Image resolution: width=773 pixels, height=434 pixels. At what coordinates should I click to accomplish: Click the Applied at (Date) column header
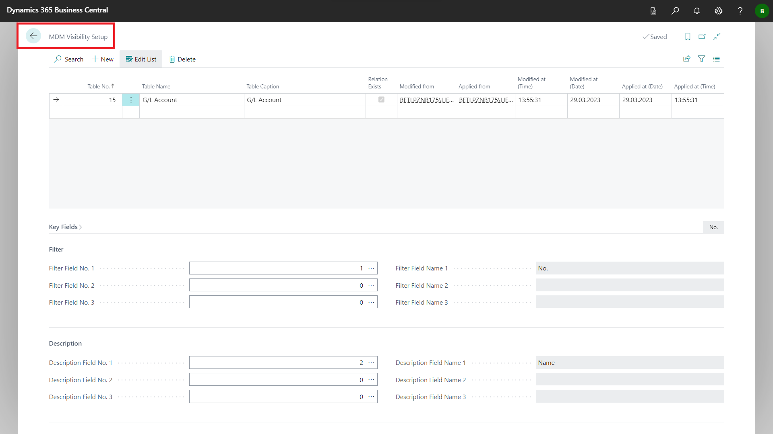(x=642, y=86)
